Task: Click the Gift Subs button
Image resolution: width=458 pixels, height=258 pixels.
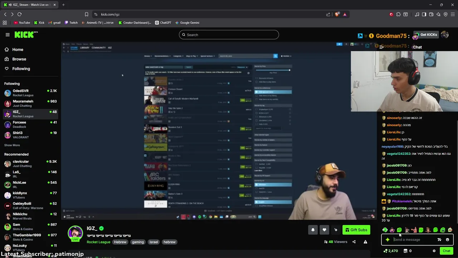Action: 356,230
